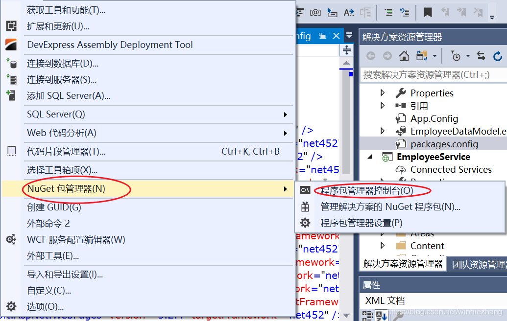Click Solution Explorer home button
The width and height of the screenshot is (507, 321).
(404, 56)
